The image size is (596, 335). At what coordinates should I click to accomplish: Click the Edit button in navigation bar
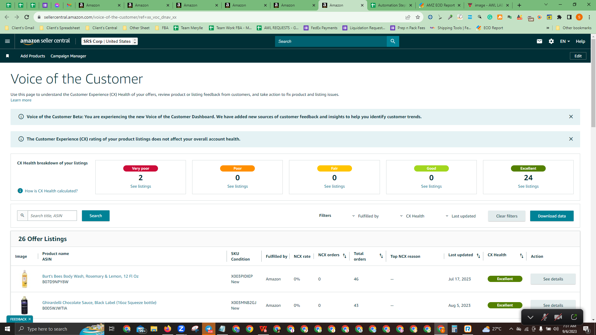578,56
